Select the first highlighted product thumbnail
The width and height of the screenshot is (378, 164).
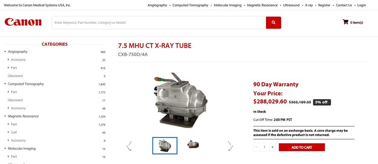[165, 146]
